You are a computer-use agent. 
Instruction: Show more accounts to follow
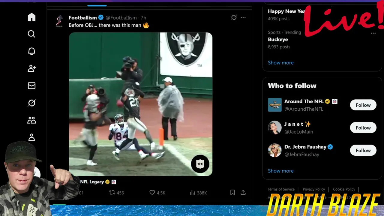(281, 171)
